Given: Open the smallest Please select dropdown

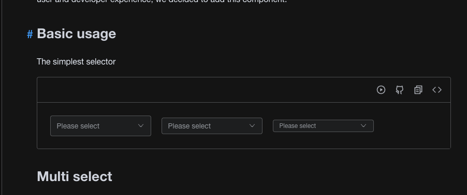Looking at the screenshot, I should [x=323, y=126].
